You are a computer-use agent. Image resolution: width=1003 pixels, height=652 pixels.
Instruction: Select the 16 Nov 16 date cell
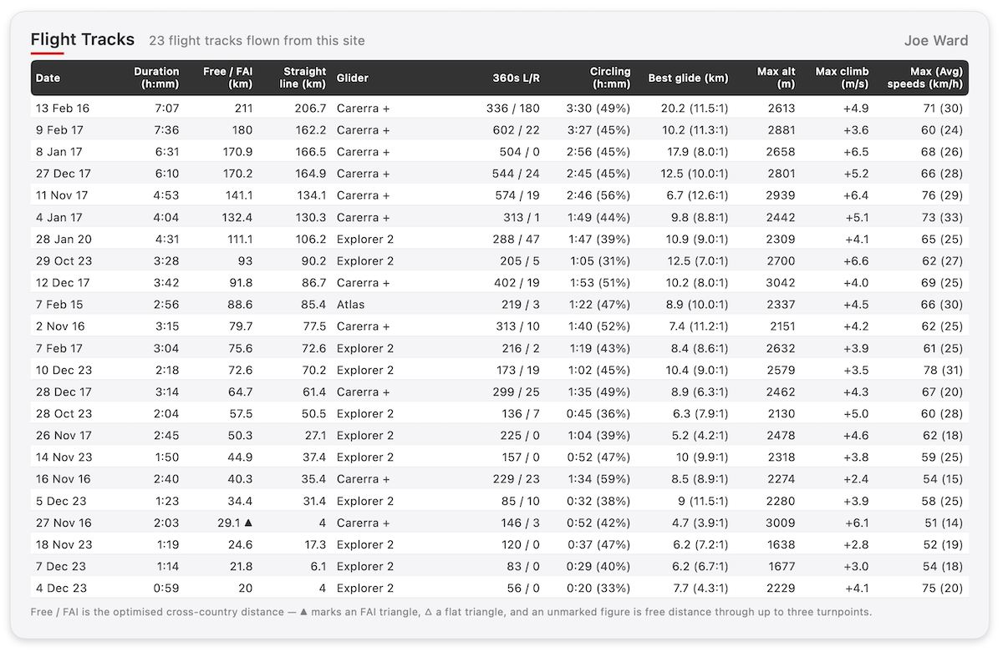pos(64,478)
